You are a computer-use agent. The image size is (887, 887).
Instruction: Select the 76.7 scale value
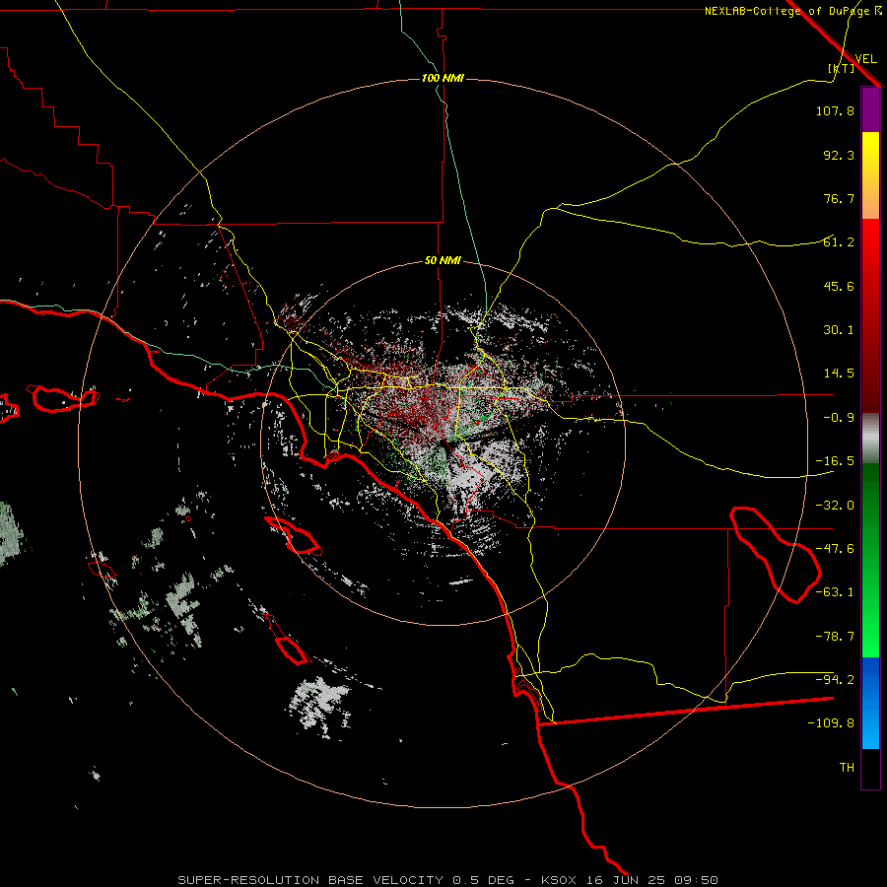click(839, 198)
